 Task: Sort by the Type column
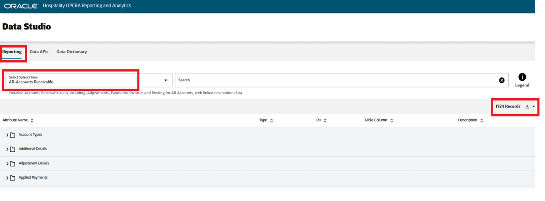coord(271,120)
